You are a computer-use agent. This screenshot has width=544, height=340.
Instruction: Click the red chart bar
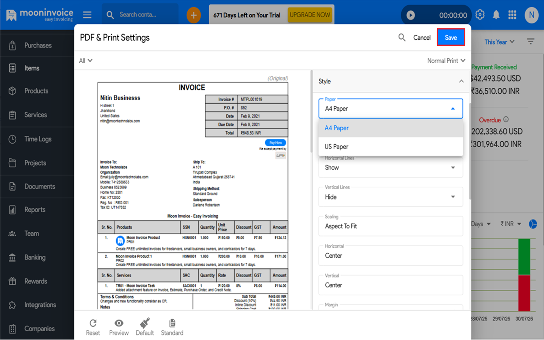pos(524,293)
